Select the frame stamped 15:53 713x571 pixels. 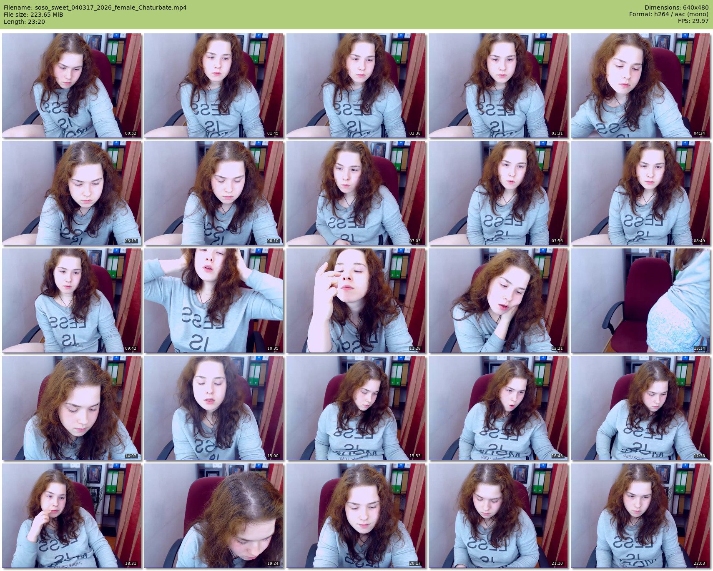[x=356, y=408]
